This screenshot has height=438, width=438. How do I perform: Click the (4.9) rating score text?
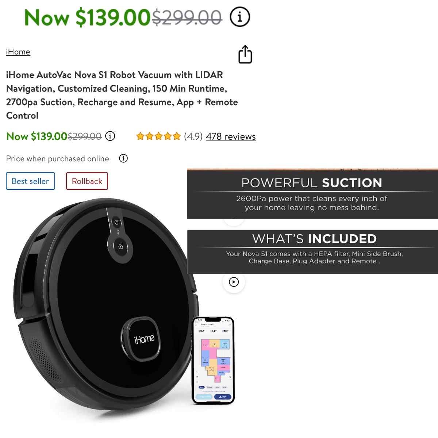[x=193, y=137]
